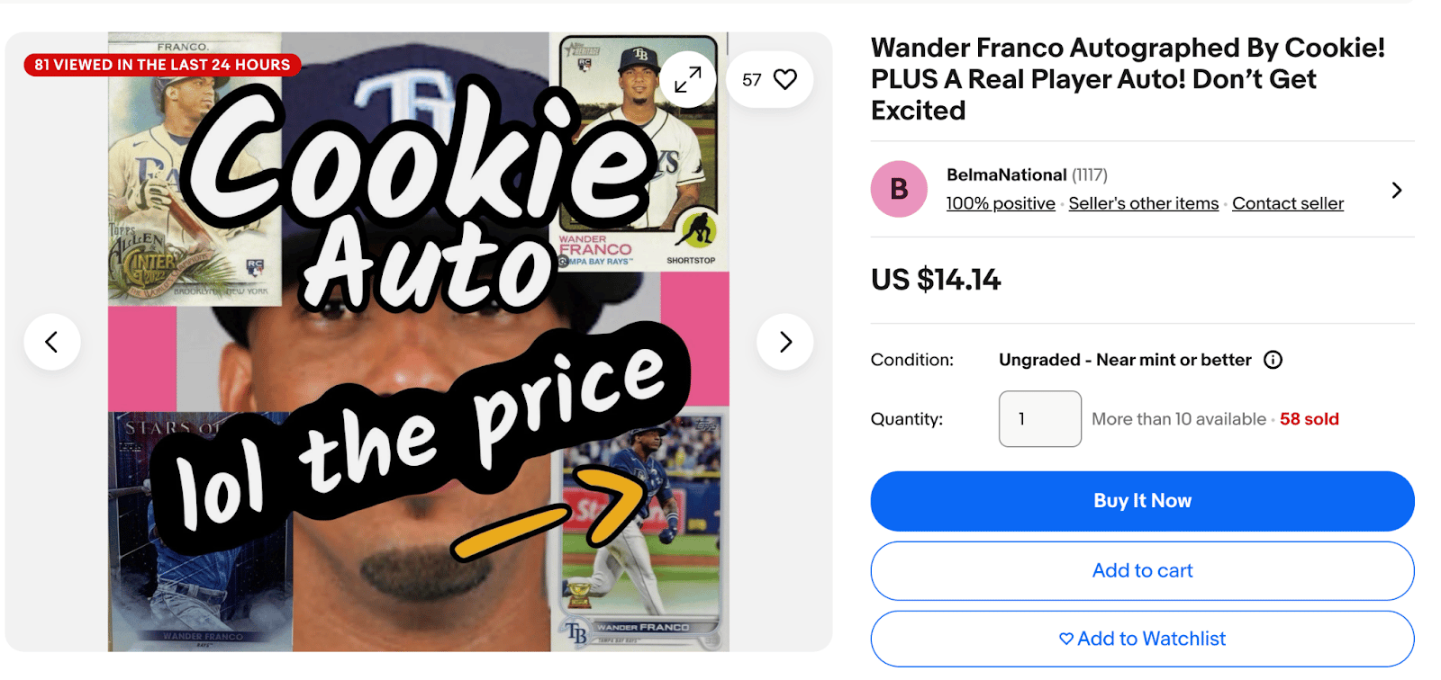The width and height of the screenshot is (1441, 680).
Task: Click the main Cookie Auto listing image
Action: [x=419, y=342]
